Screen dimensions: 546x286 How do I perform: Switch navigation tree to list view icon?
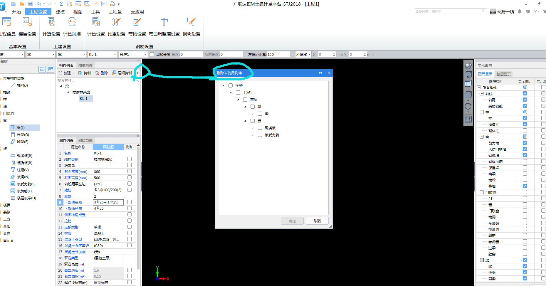42,69
